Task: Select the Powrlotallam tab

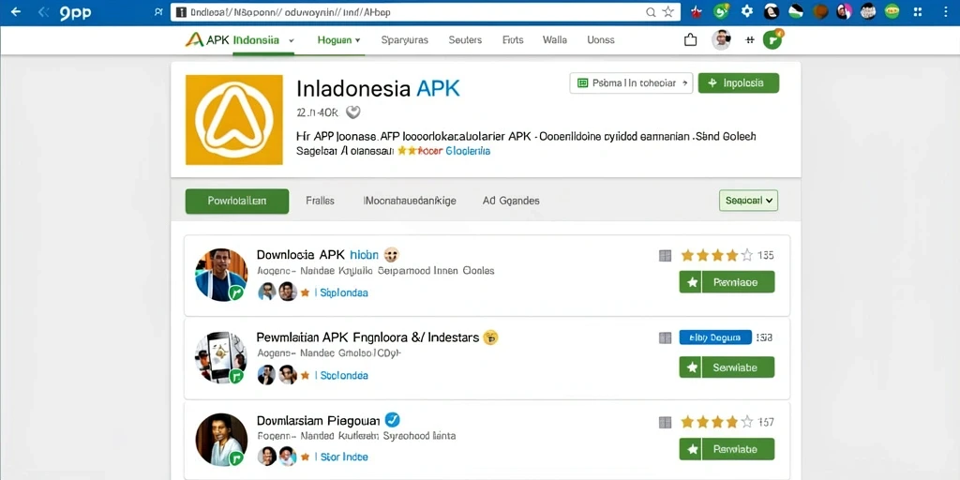Action: coord(237,202)
